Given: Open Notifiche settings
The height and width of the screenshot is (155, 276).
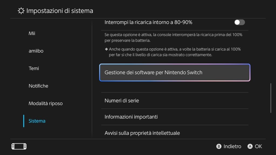Looking at the screenshot, I should [38, 86].
